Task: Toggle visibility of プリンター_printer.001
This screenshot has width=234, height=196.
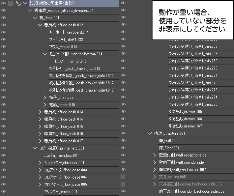Action: pyautogui.click(x=4, y=191)
